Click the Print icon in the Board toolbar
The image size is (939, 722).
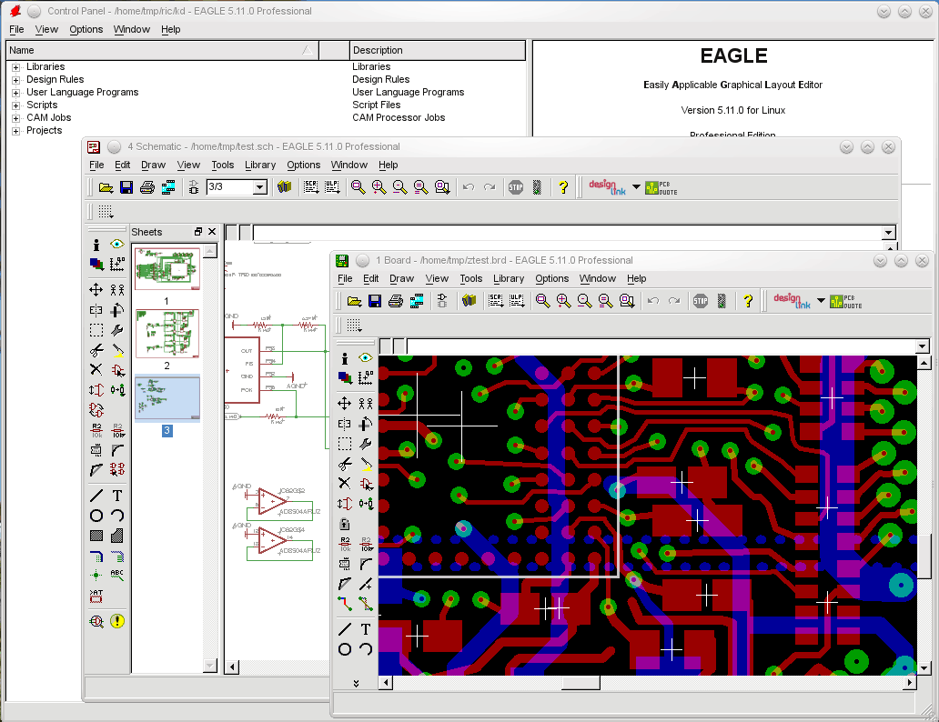coord(396,301)
